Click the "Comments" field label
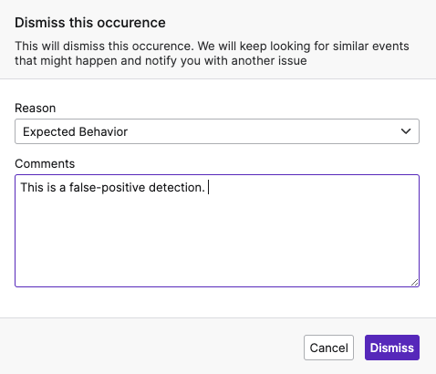The image size is (436, 374). tap(45, 163)
